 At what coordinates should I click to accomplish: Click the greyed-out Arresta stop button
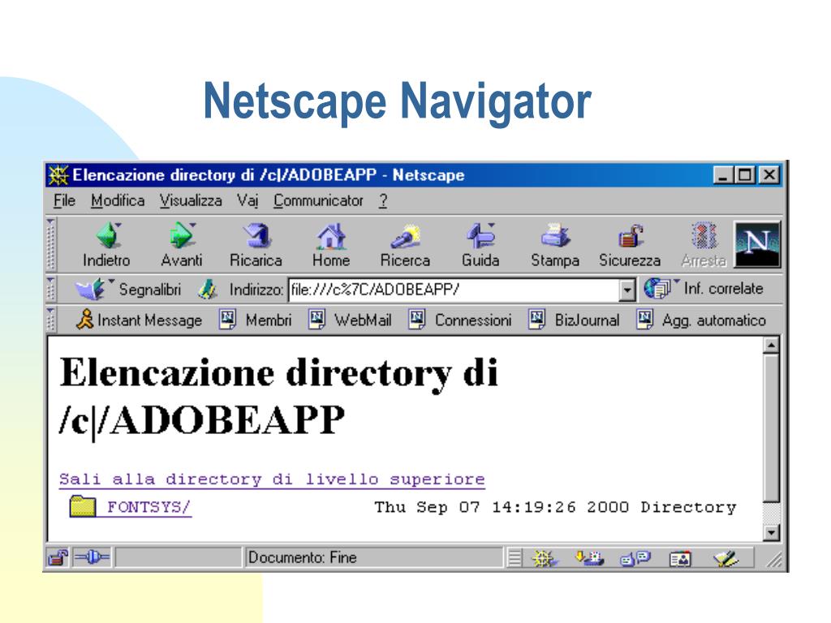click(704, 245)
